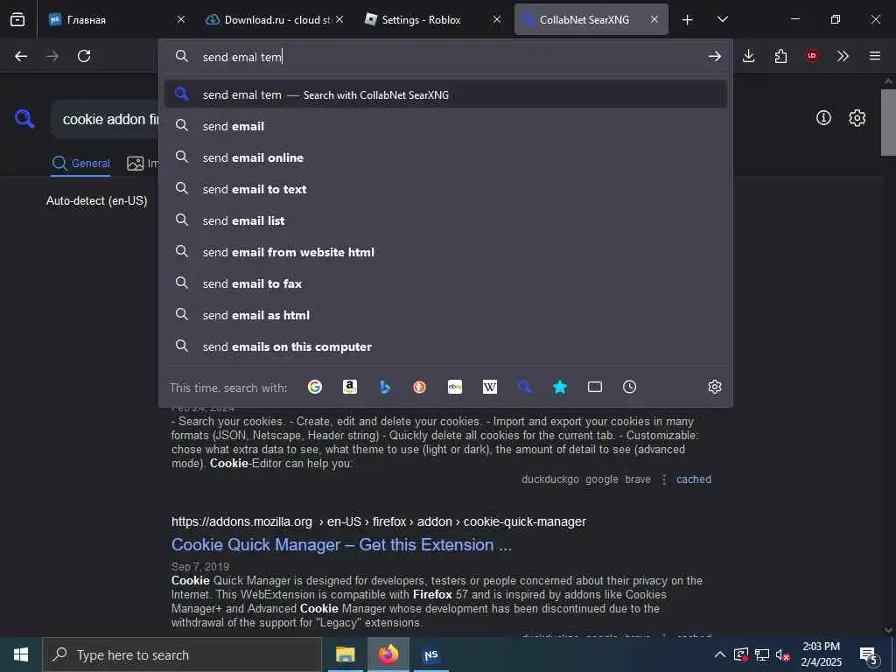
Task: Click the page vertical scrollbar thumb
Action: 888,122
